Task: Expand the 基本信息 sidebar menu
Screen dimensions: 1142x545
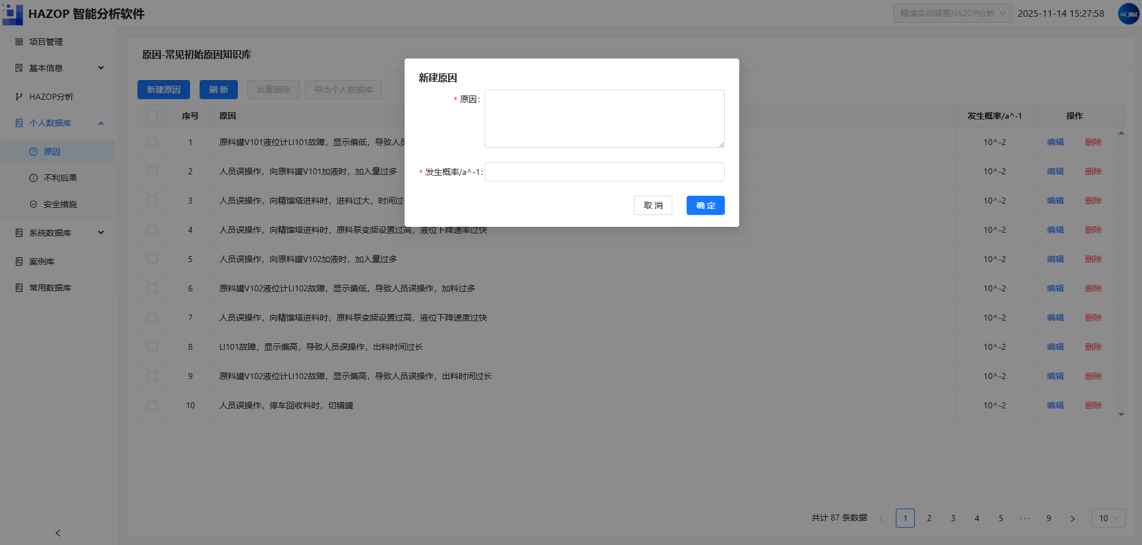Action: point(59,68)
